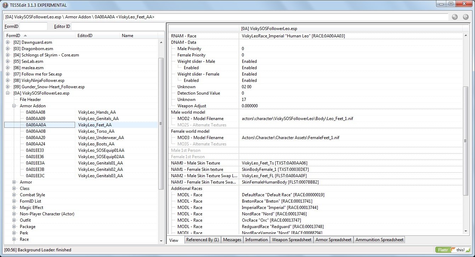Switch to the Information tab

[x=256, y=240]
